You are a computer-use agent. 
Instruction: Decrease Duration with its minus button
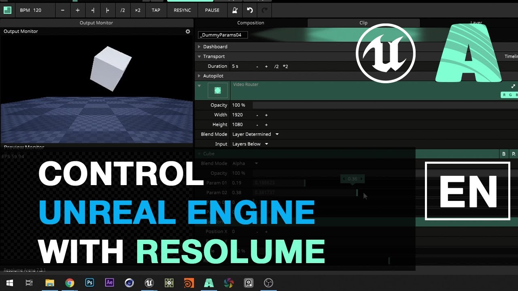tap(257, 66)
